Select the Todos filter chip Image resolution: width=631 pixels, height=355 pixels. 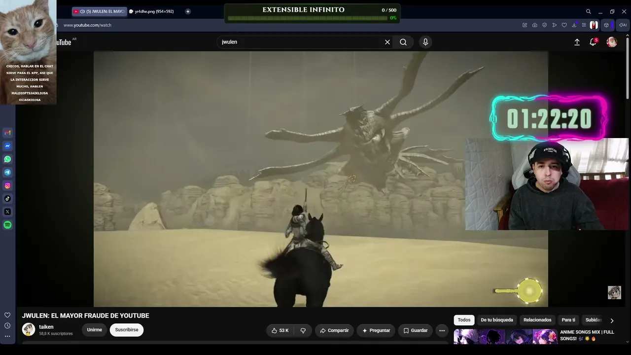[464, 320]
